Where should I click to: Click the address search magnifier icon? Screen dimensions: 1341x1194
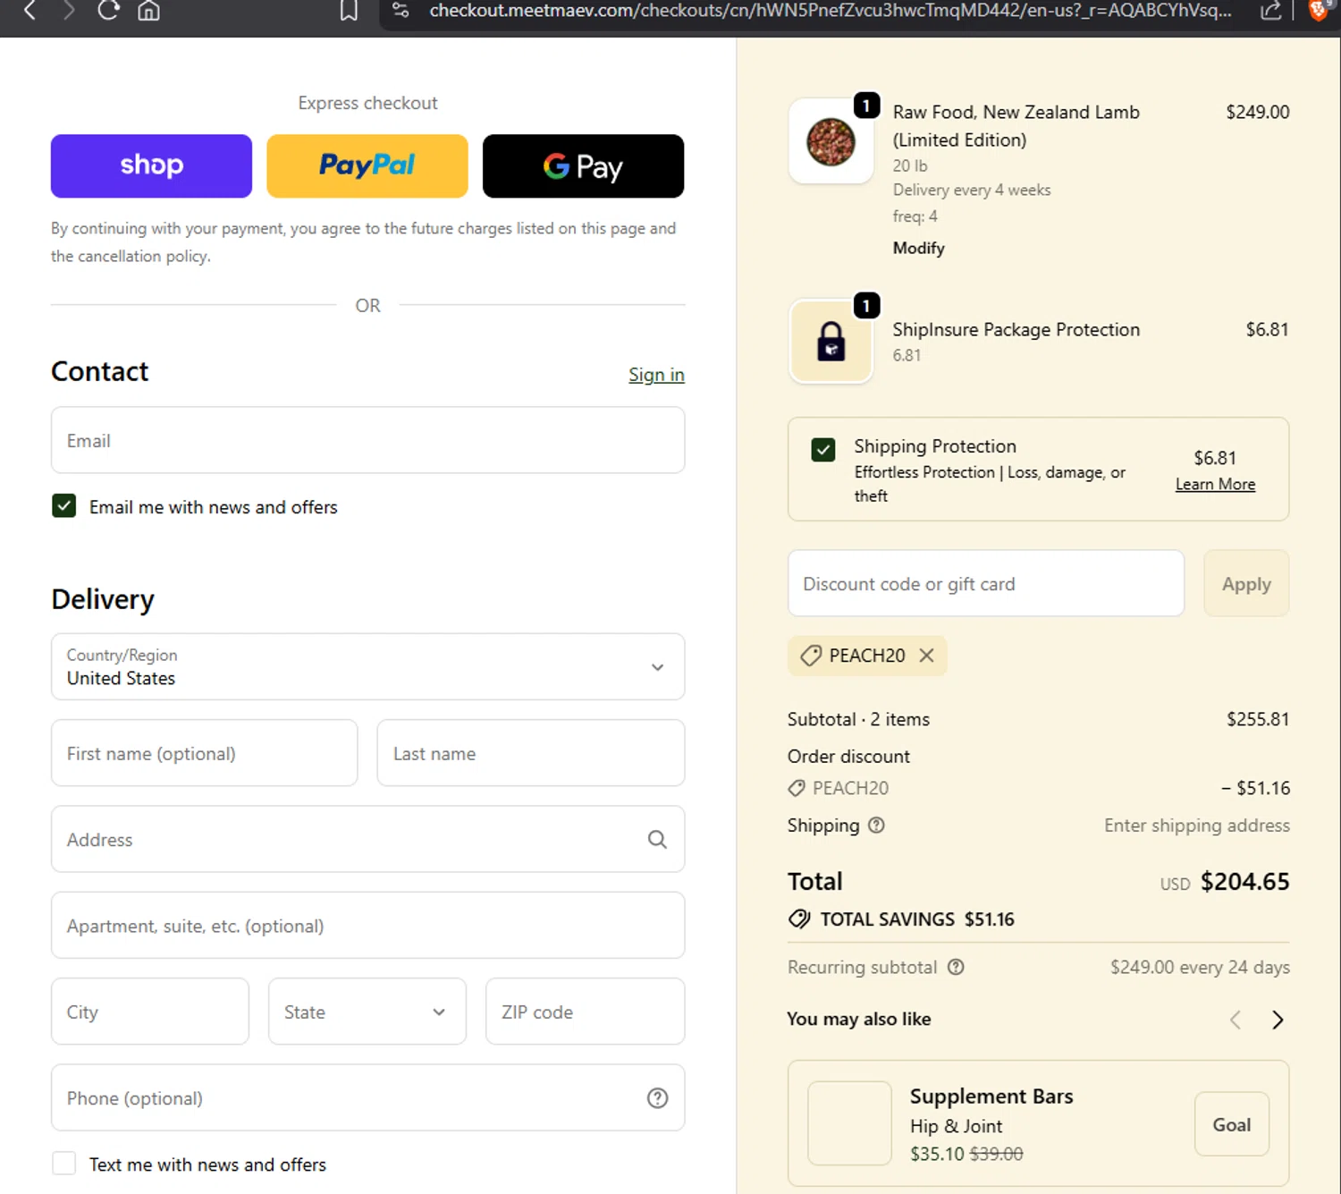click(x=657, y=839)
